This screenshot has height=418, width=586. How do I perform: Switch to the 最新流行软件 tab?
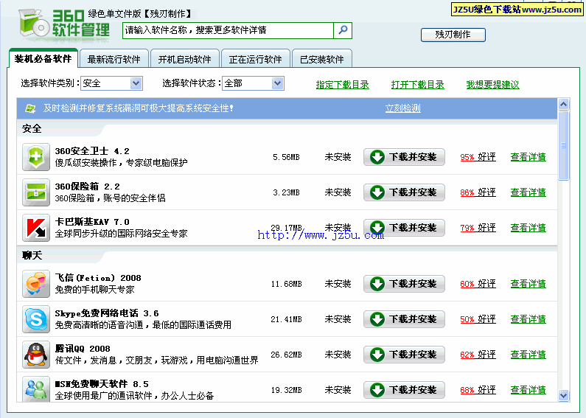tap(114, 59)
